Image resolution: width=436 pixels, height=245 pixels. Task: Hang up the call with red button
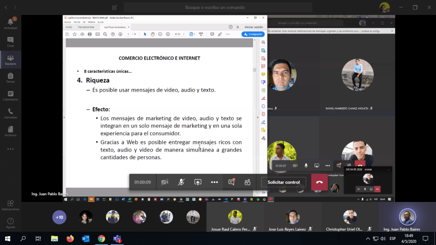[x=319, y=182]
